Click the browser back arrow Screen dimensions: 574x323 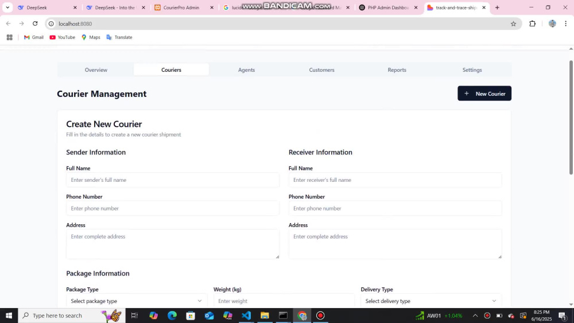9,24
